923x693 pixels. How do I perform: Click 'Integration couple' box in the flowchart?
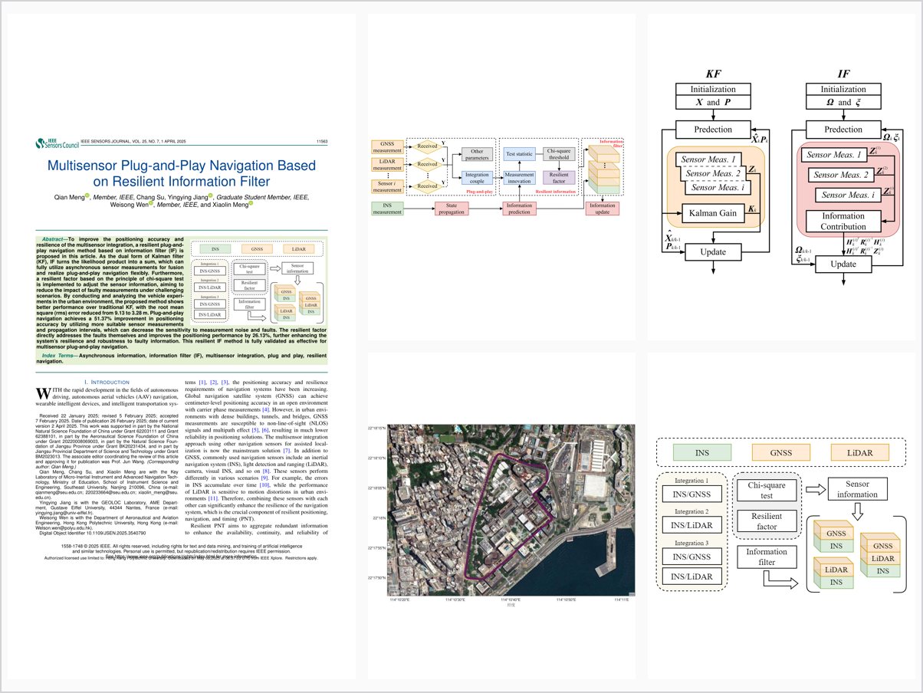pos(477,178)
